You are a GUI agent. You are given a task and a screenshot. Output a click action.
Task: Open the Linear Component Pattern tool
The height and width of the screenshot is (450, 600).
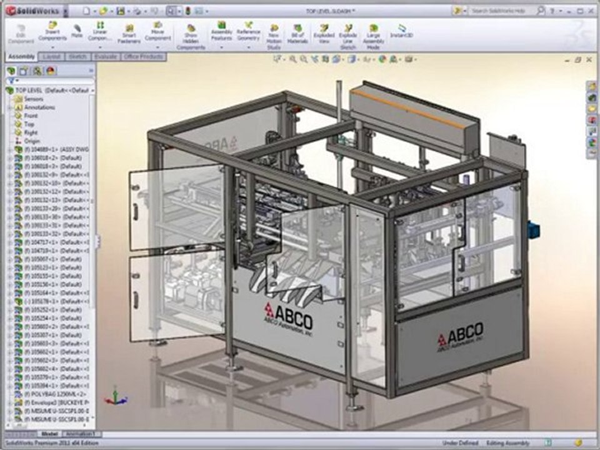(100, 31)
